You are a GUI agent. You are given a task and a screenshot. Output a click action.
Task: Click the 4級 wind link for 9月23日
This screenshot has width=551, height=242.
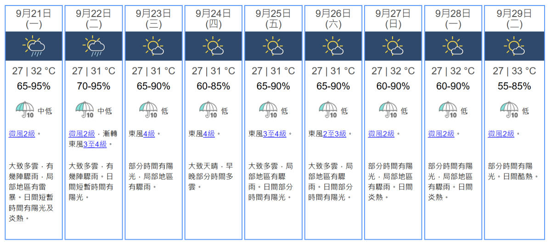pyautogui.click(x=149, y=134)
